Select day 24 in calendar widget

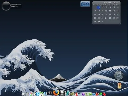106,18
